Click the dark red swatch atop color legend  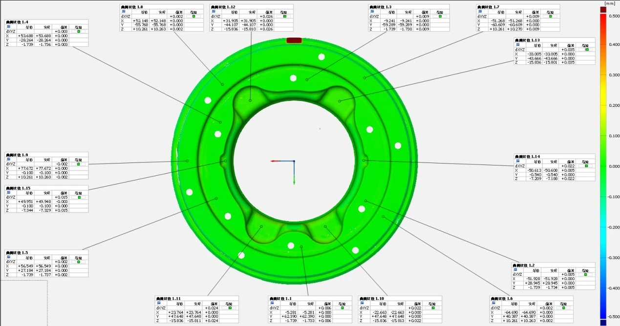[x=603, y=10]
